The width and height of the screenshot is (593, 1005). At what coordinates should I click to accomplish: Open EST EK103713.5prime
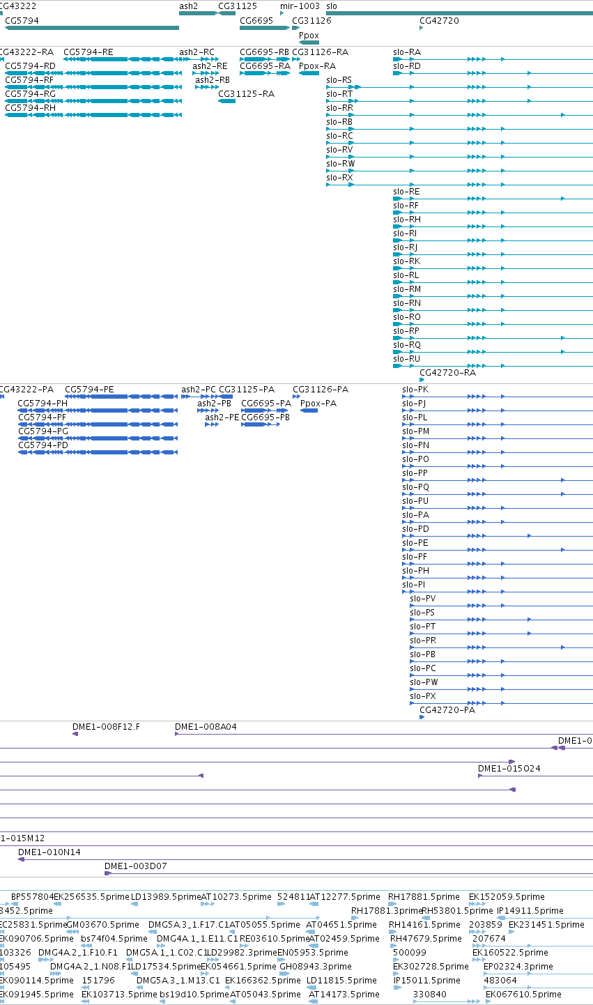(x=119, y=995)
